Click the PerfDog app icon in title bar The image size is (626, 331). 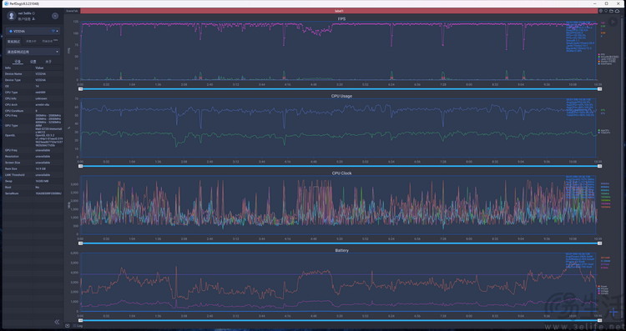[x=6, y=3]
